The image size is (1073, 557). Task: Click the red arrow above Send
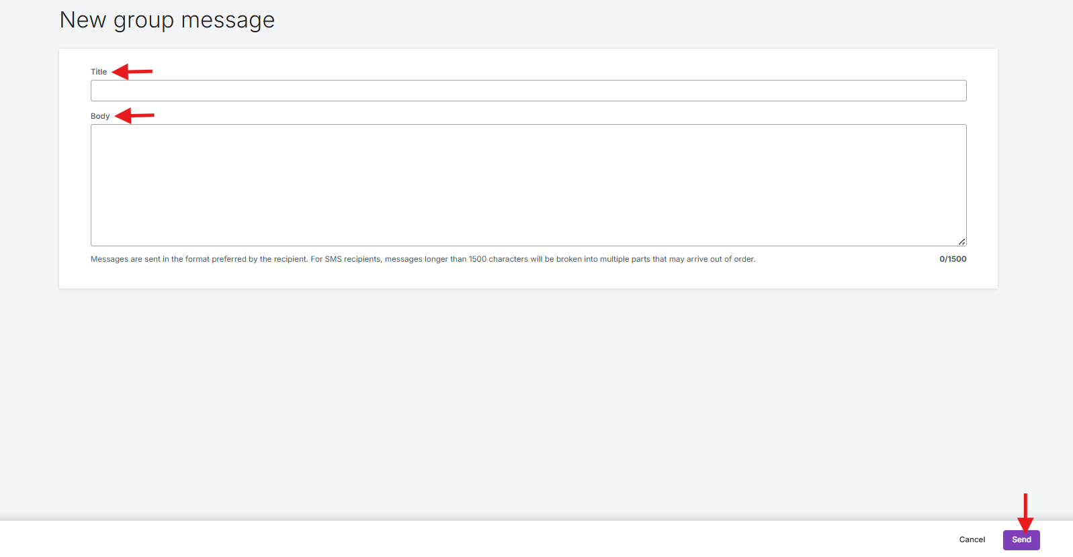tap(1025, 513)
